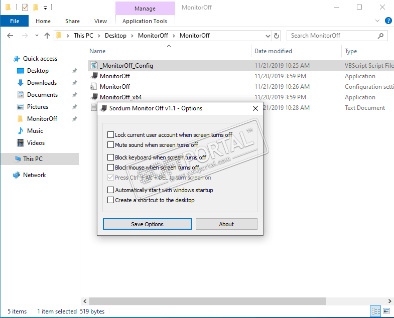
Task: Go forward with the right arrow
Action: (x=25, y=36)
